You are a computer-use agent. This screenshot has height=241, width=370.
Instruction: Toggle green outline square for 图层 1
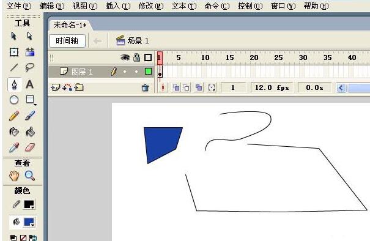point(148,72)
